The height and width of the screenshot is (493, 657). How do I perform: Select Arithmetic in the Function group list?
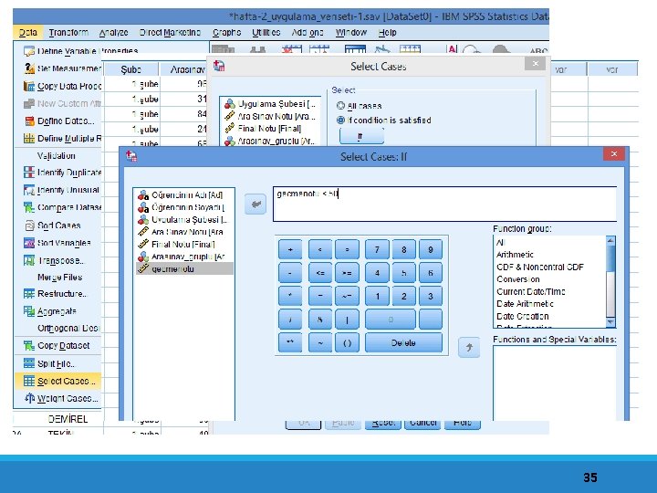click(x=515, y=255)
